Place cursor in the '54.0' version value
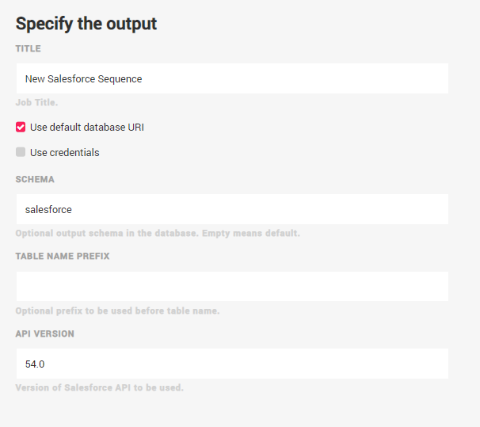This screenshot has width=480, height=427. click(x=35, y=364)
